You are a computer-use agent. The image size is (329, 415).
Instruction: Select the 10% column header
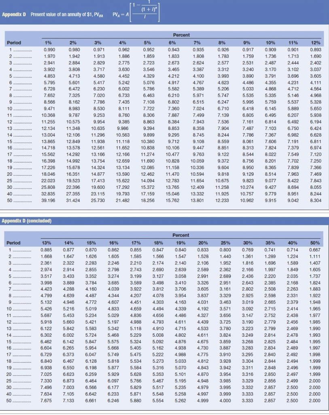(270, 43)
